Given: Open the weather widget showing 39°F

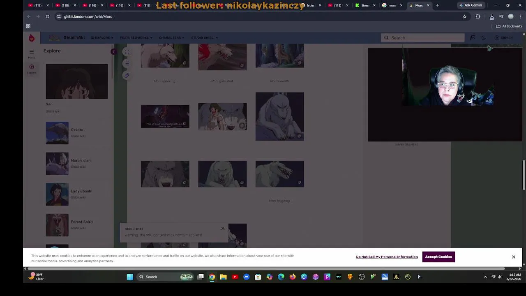Looking at the screenshot, I should click(36, 277).
